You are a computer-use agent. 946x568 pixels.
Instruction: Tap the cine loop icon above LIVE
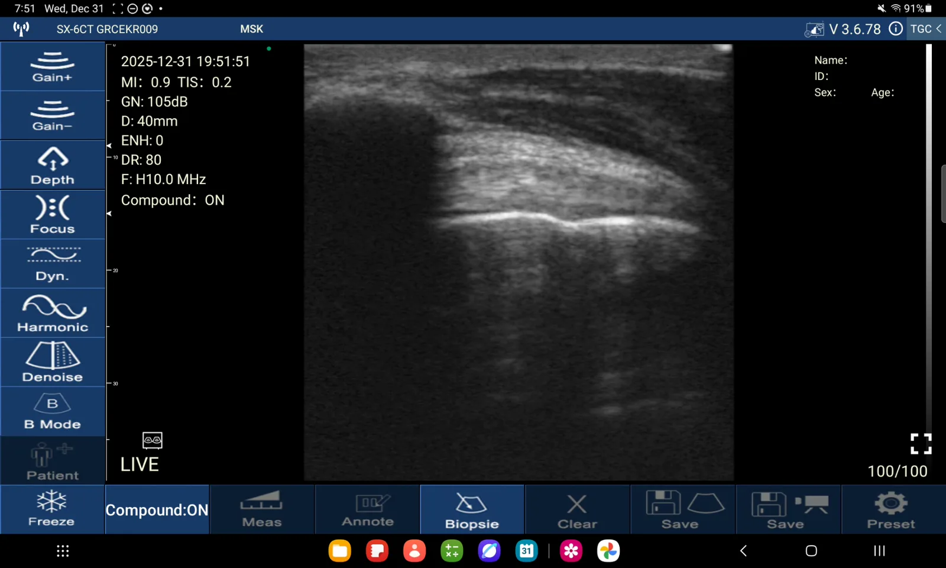[x=153, y=440]
